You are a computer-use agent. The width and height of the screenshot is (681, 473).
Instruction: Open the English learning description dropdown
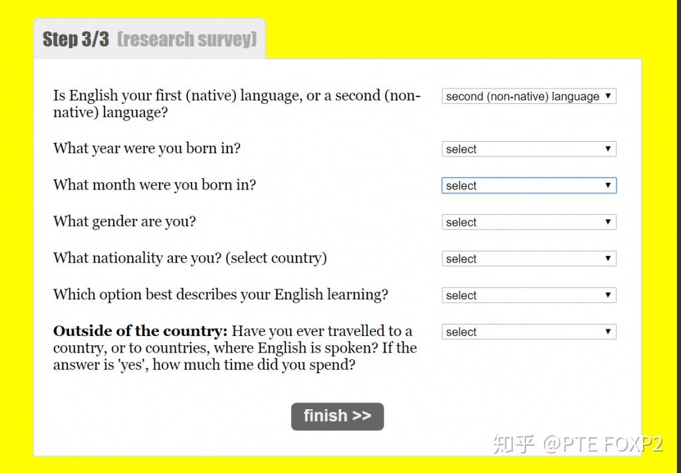point(529,295)
